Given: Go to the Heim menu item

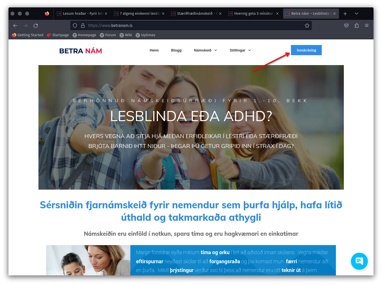Looking at the screenshot, I should [x=154, y=50].
